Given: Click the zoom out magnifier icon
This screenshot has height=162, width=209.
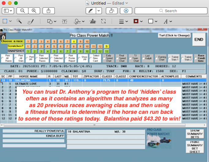Looking at the screenshot, I should (22, 11).
